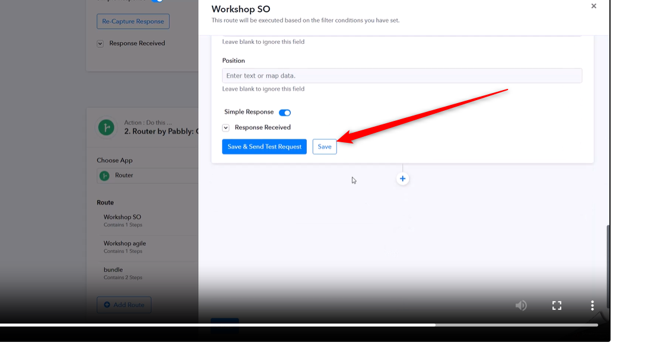Viewport: 645px width, 352px height.
Task: Open video player three-dot options menu
Action: click(592, 305)
